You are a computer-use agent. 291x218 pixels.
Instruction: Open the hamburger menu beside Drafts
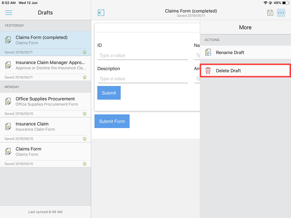click(x=9, y=13)
